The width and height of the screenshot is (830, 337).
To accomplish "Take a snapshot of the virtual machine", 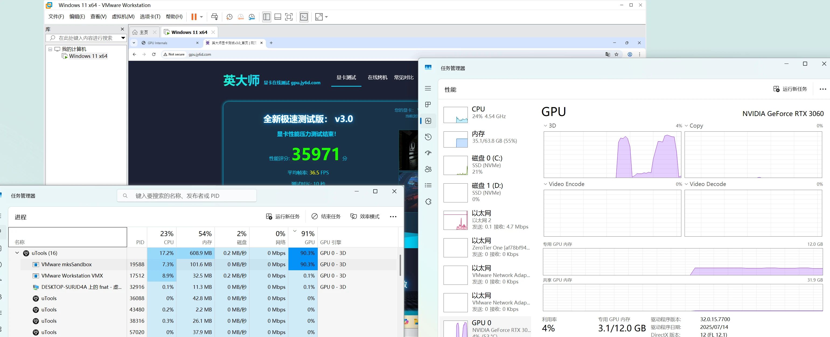I will [229, 17].
